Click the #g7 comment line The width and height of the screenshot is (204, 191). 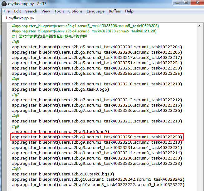(16, 95)
